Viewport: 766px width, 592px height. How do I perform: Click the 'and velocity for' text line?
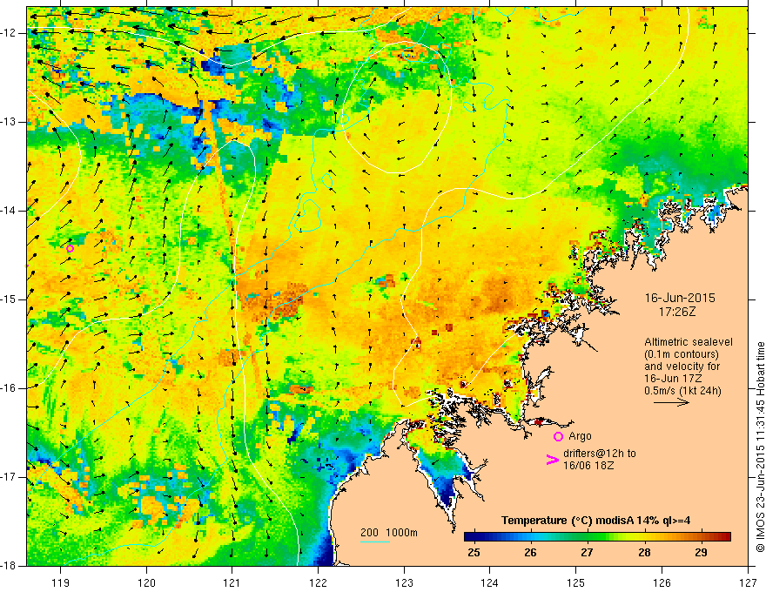(682, 367)
